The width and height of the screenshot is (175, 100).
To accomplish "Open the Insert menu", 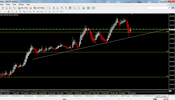I will pos(2,4).
